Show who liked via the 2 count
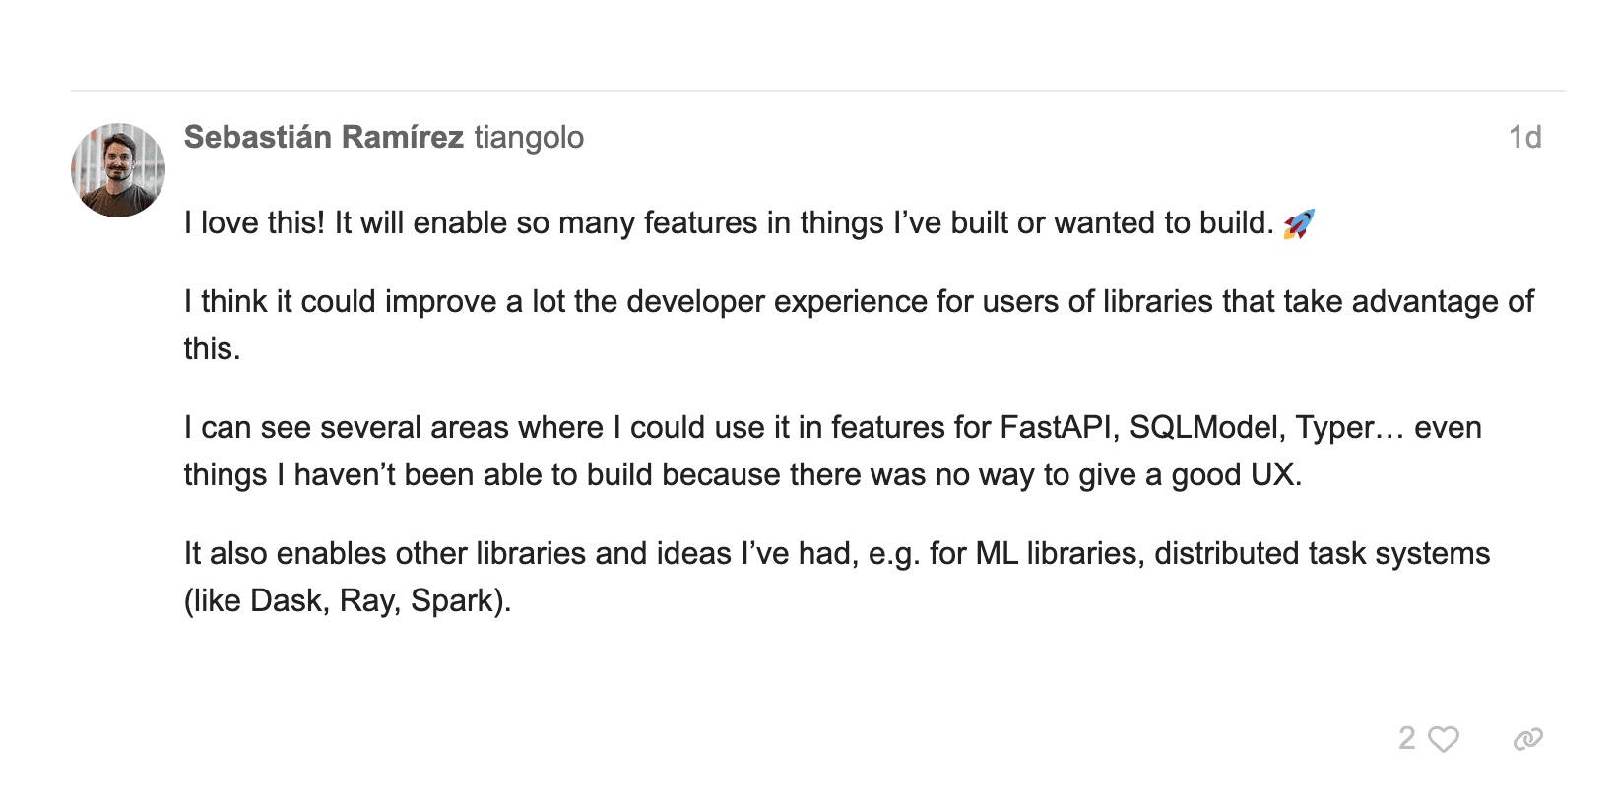The height and width of the screenshot is (807, 1615). tap(1407, 738)
